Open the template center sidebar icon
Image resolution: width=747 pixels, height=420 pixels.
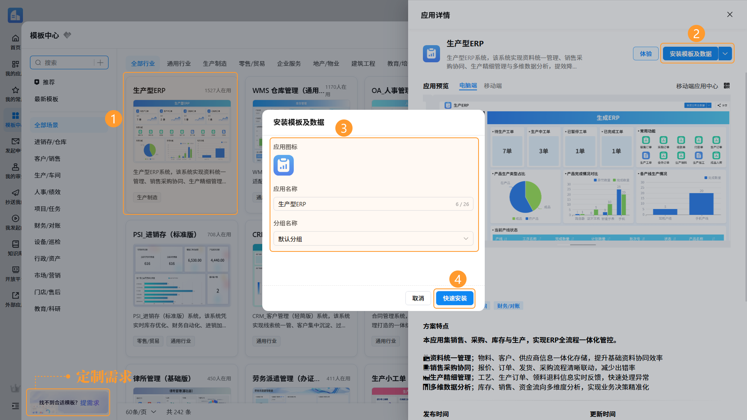[15, 116]
